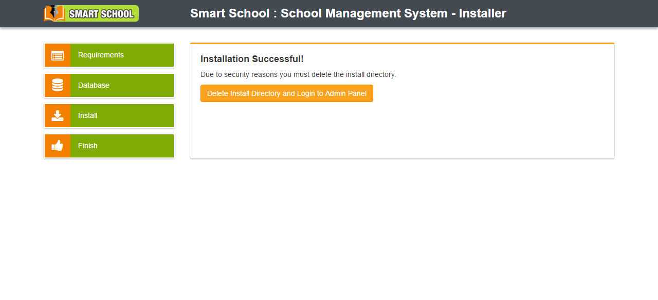The width and height of the screenshot is (658, 300).
Task: Click the Installation Successful! heading
Action: click(x=252, y=59)
